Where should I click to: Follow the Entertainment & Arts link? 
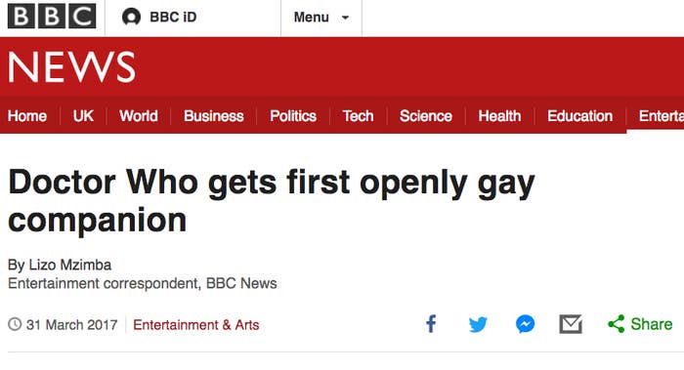[x=196, y=325]
